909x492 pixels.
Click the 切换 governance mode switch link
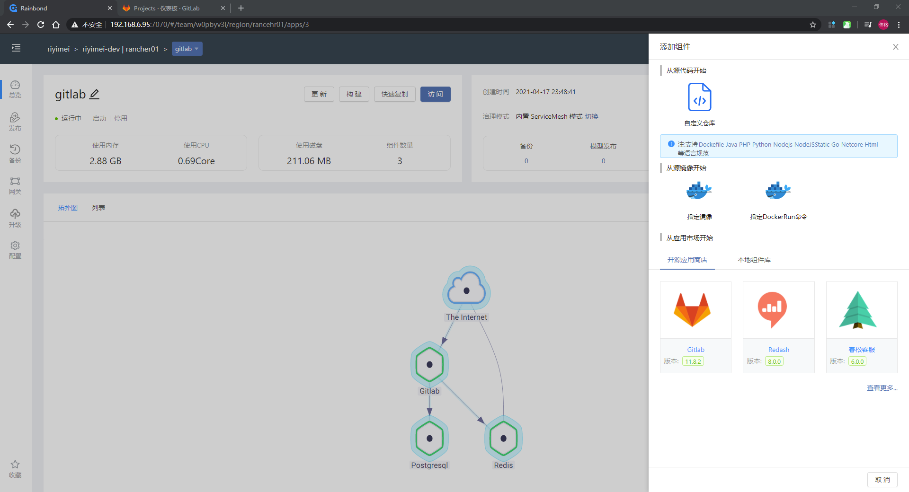[592, 116]
